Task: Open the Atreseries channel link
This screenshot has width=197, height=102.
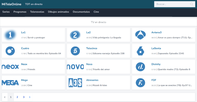Action: click(x=92, y=80)
